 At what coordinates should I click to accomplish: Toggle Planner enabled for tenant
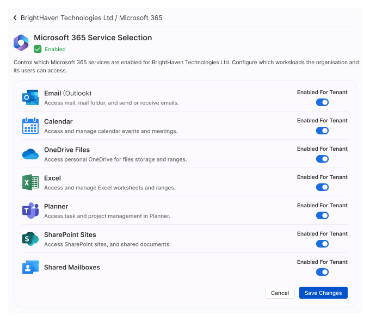click(x=322, y=215)
